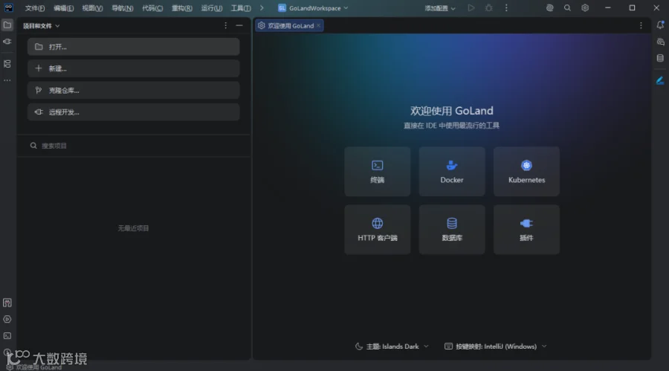The image size is (669, 371).
Task: Select the 欢迎使用 GoLand editor tab
Action: pyautogui.click(x=289, y=25)
